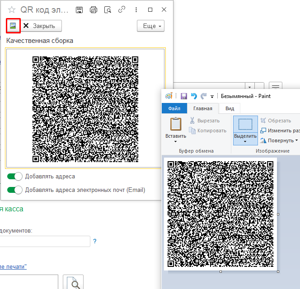This screenshot has height=289, width=300.
Task: Toggle the Добавлять адреса switch
Action: [x=15, y=177]
